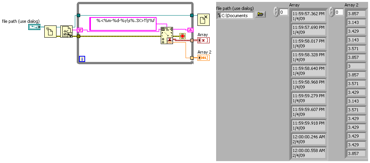Click the left shift register on the loop
Viewport: 370px width, 163px height.
80,30
